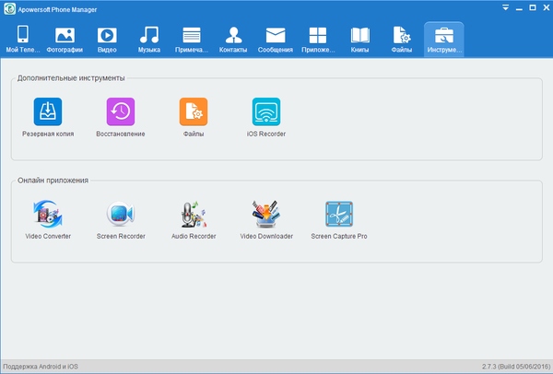Start the iOS Recorder tool

point(266,112)
